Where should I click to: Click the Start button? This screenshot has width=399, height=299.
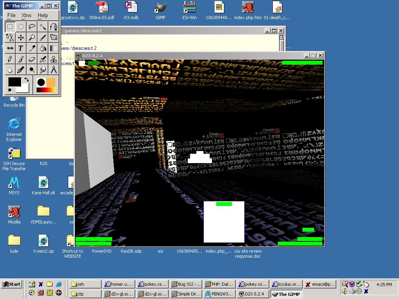[x=12, y=284]
